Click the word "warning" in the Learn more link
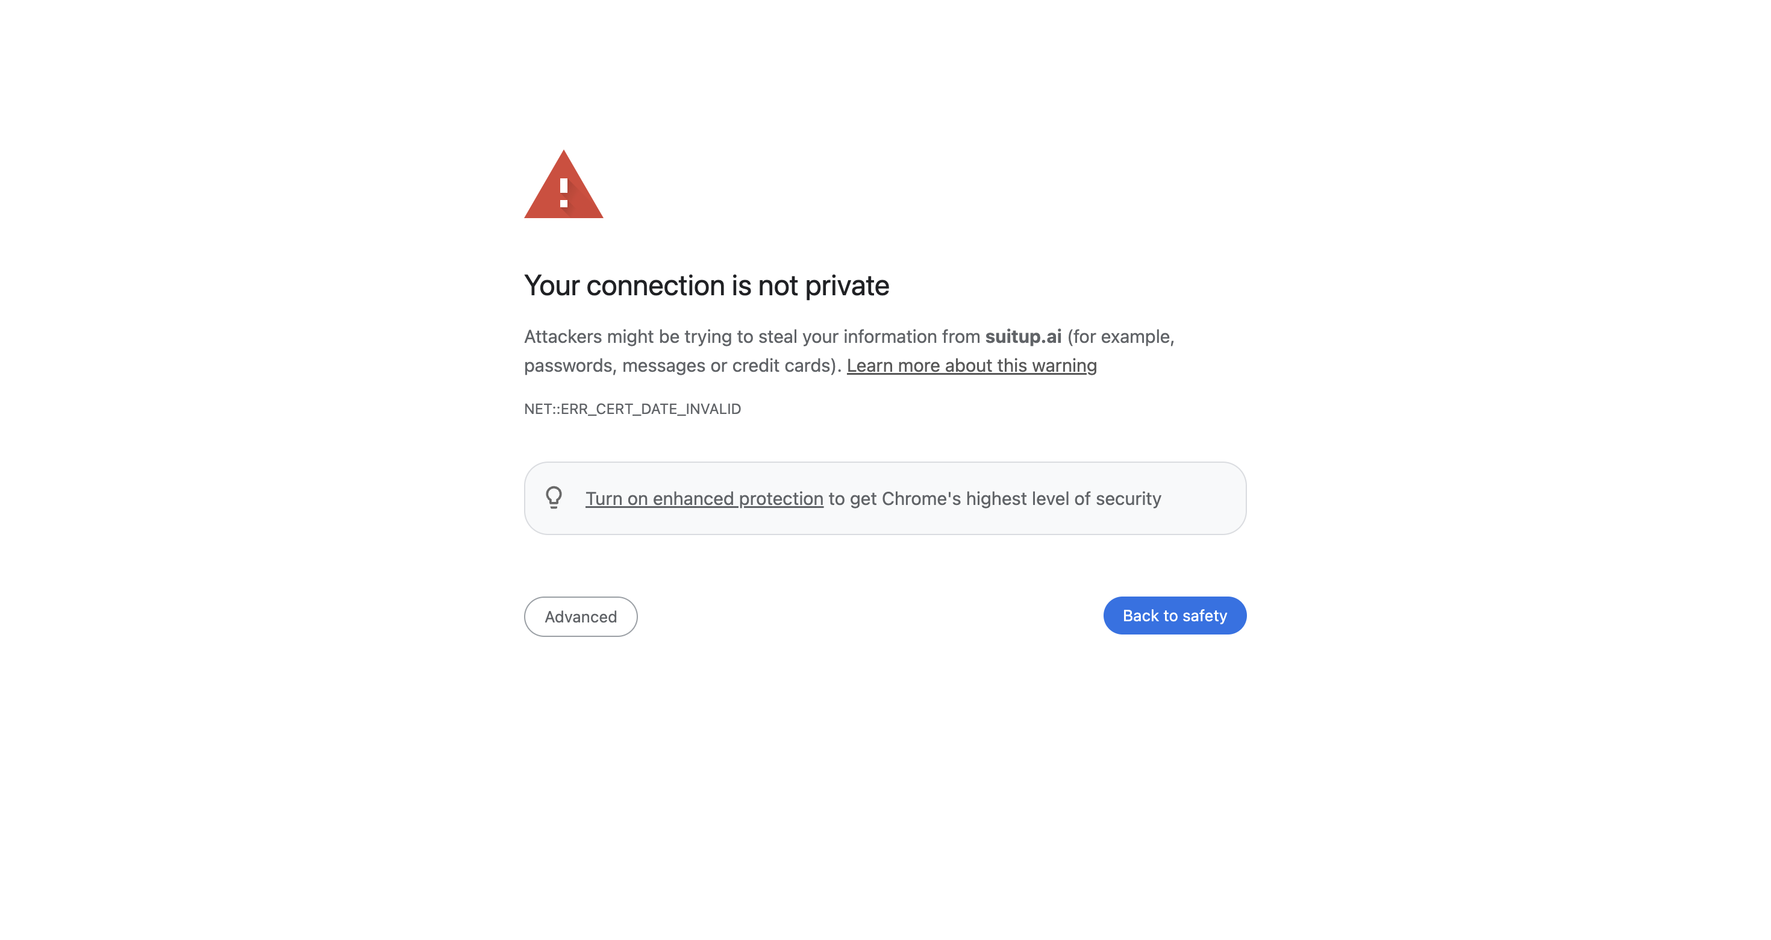The height and width of the screenshot is (940, 1771). tap(1064, 365)
